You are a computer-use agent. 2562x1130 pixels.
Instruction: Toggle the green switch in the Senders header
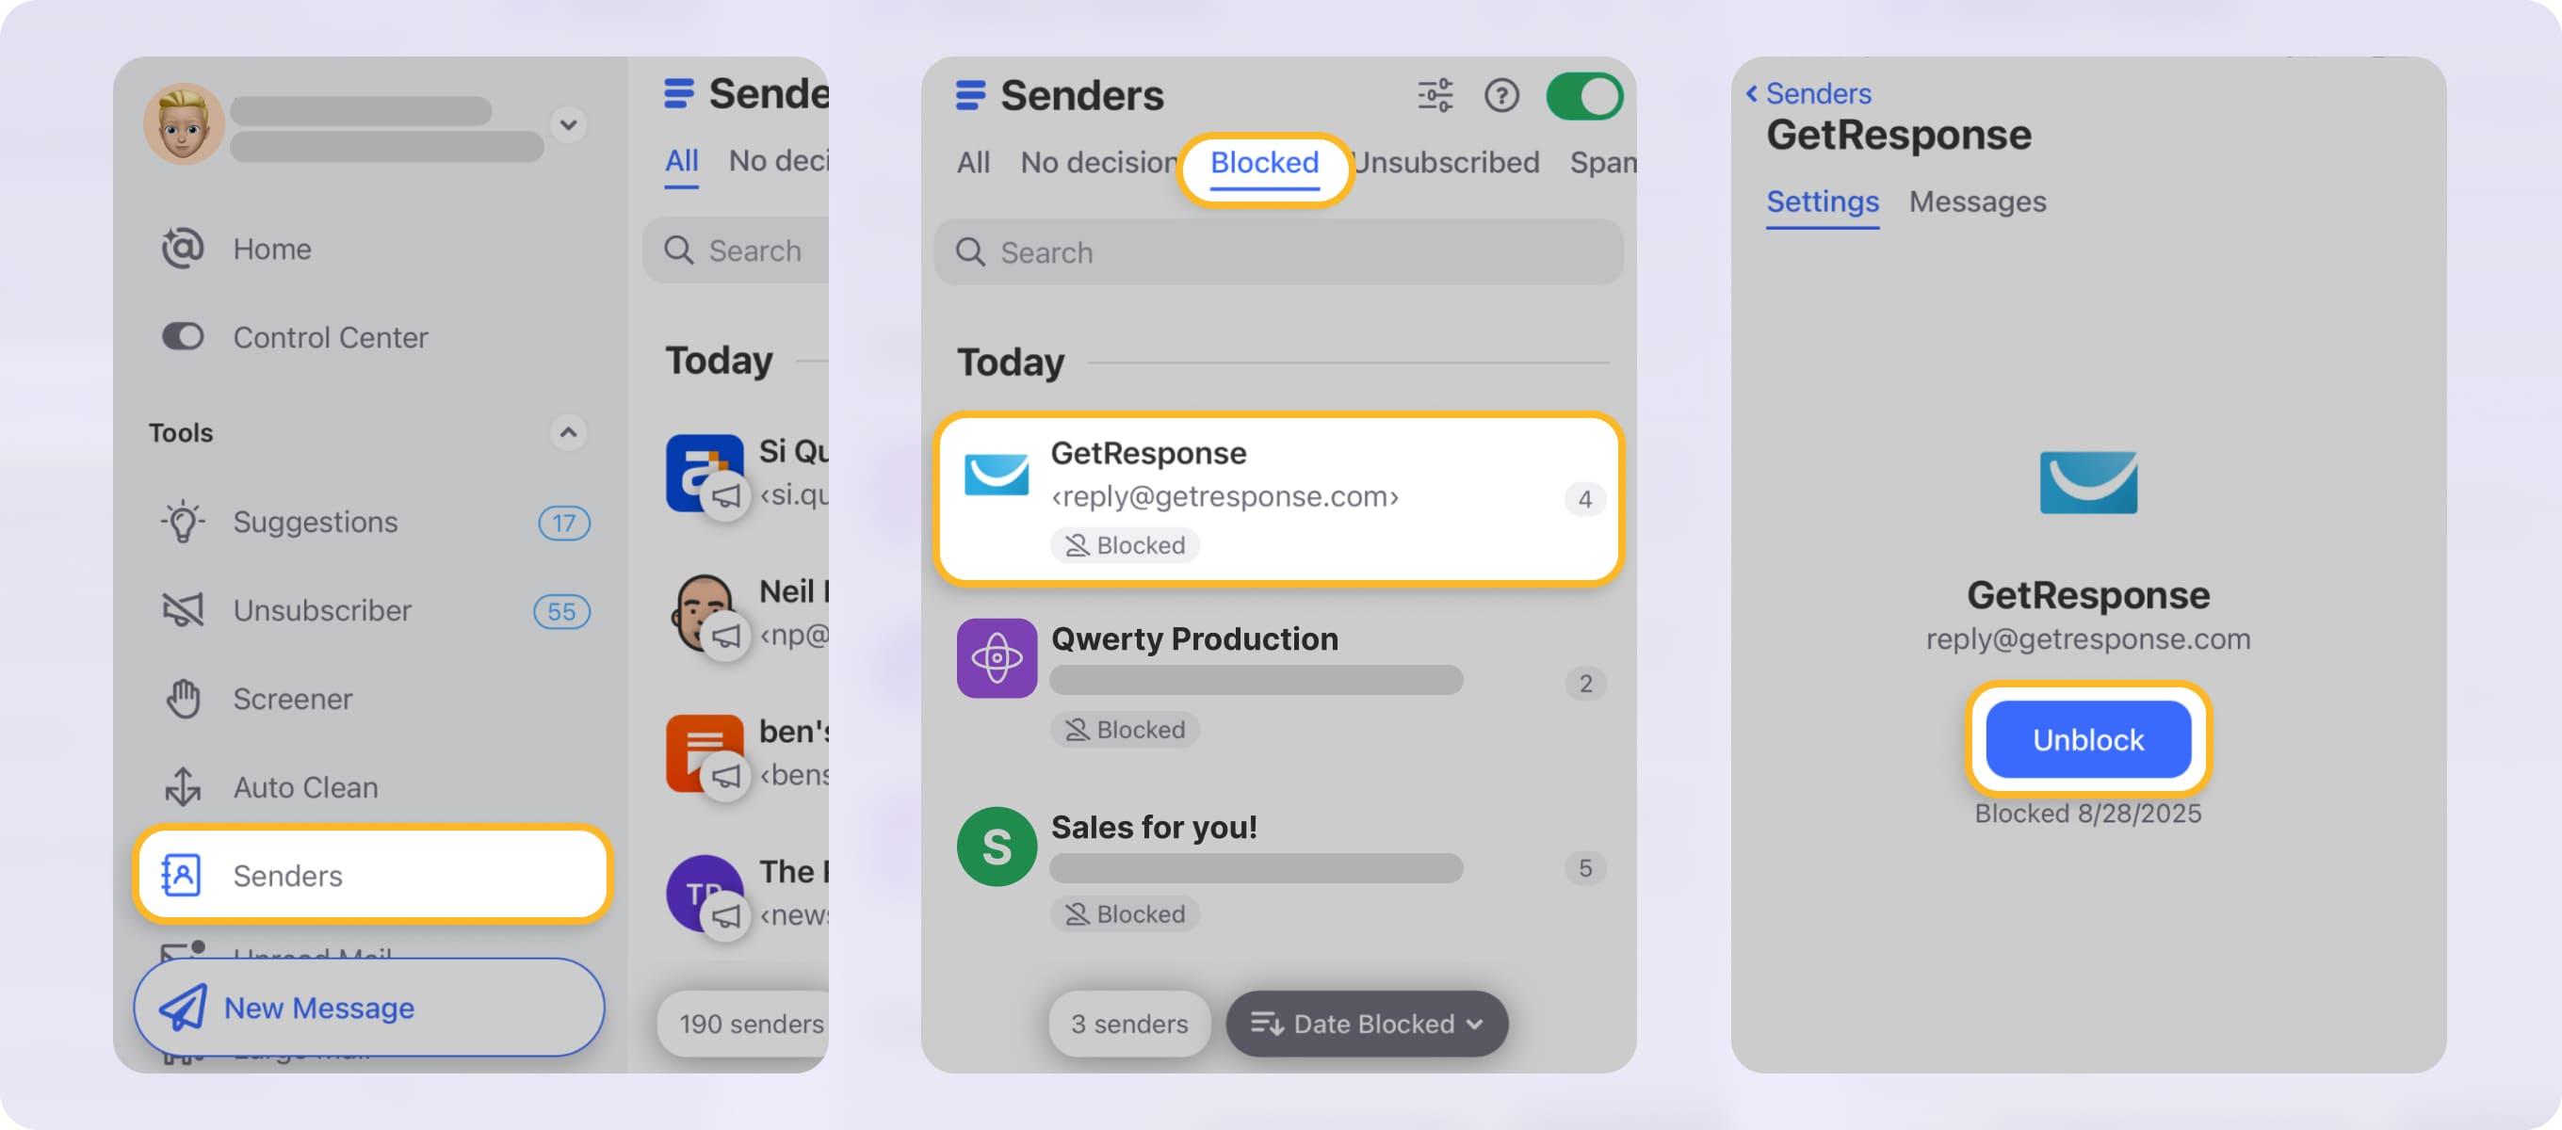[1584, 95]
